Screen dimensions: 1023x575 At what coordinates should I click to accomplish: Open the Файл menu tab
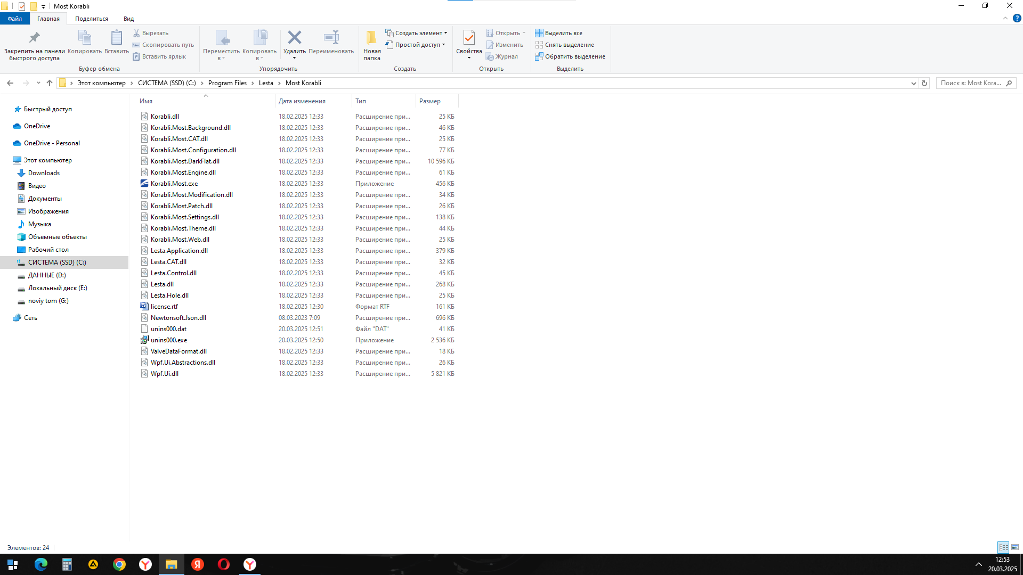(x=15, y=19)
